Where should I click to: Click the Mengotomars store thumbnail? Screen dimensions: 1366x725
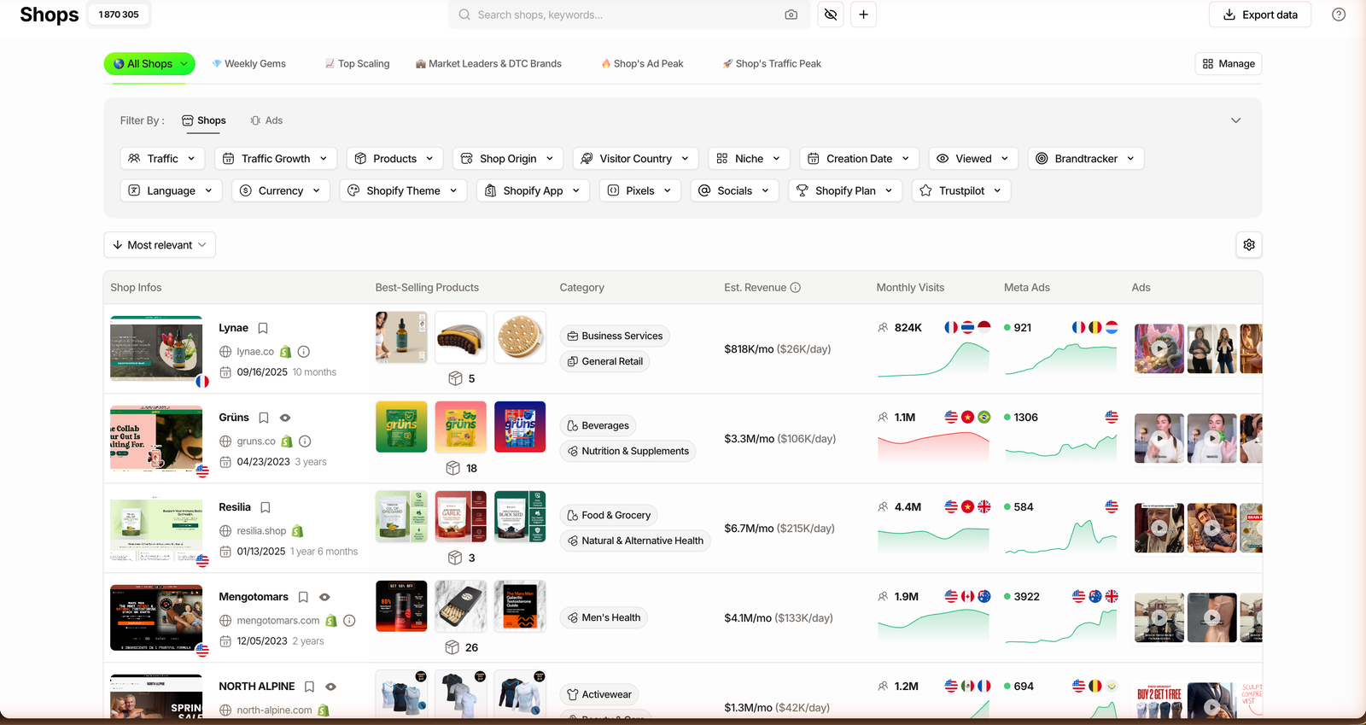[x=156, y=617]
